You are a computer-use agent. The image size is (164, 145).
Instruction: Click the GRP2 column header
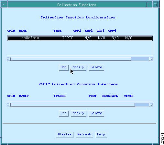click(x=89, y=31)
